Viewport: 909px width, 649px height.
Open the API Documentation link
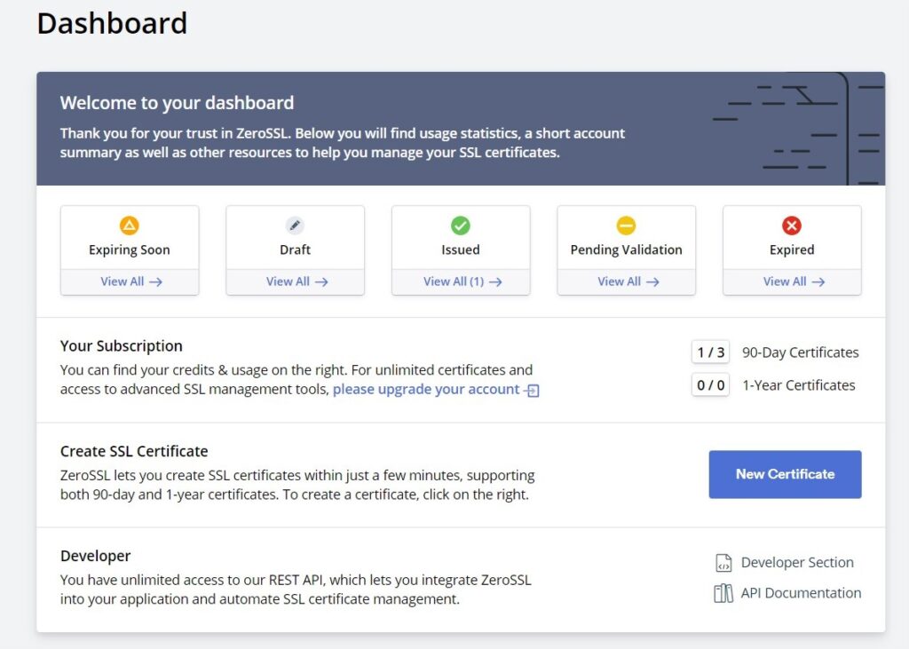pos(801,593)
